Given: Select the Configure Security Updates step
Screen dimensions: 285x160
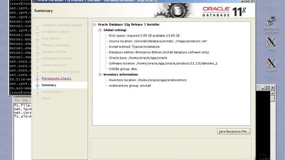Looking at the screenshot, I should tap(62, 25).
